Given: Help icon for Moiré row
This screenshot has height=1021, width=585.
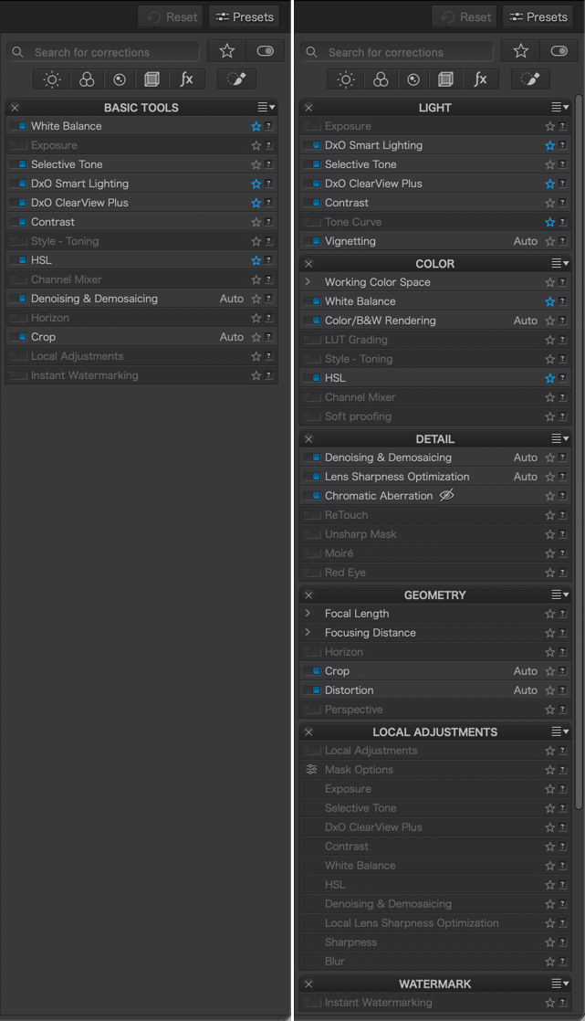Looking at the screenshot, I should pos(563,553).
